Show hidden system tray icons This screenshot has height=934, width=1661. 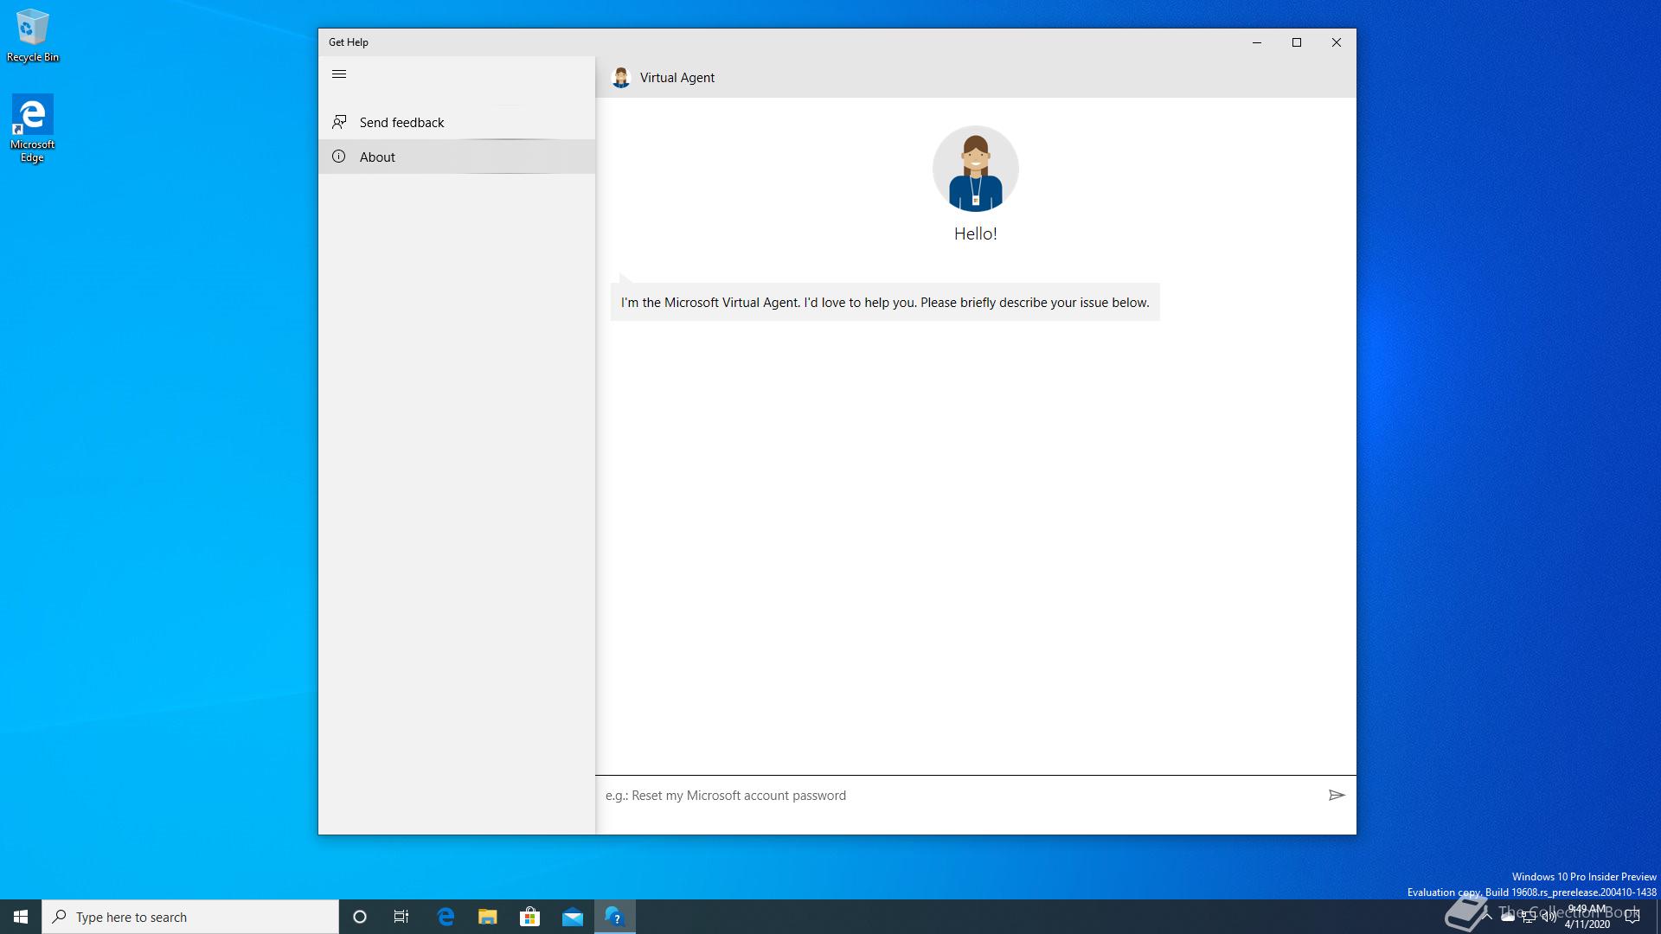pos(1487,917)
